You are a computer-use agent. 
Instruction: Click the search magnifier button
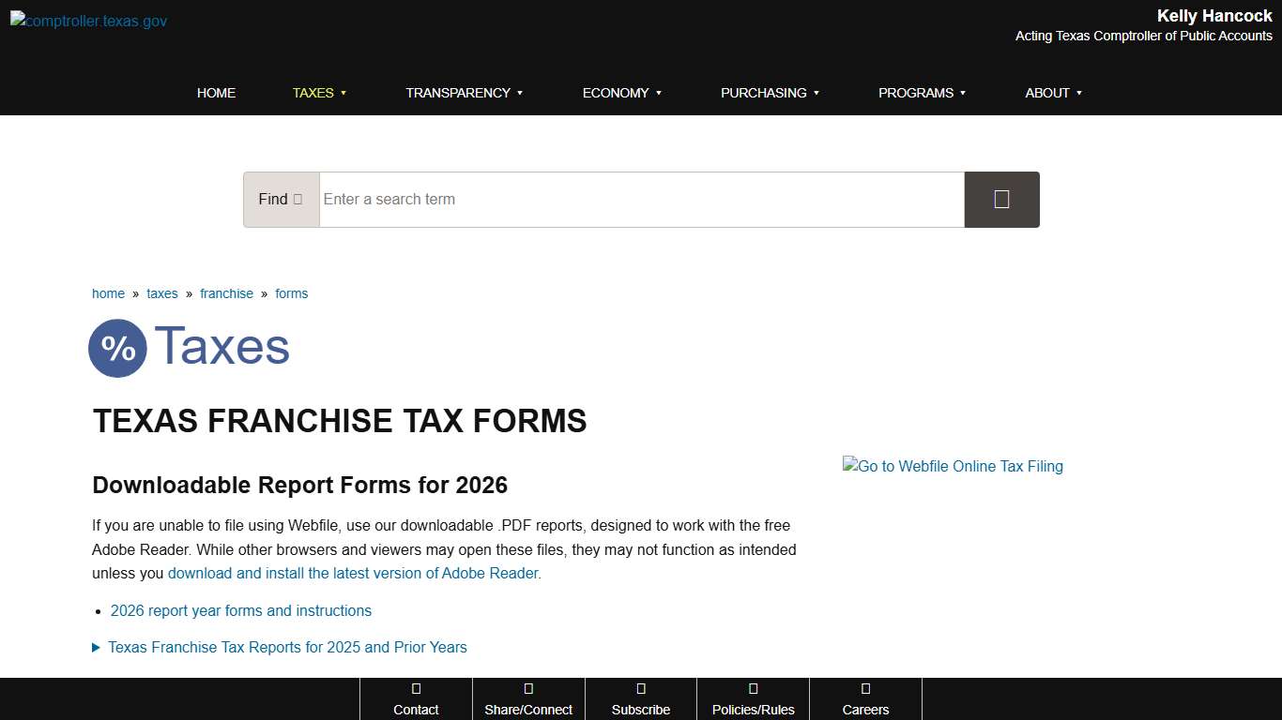click(1001, 199)
